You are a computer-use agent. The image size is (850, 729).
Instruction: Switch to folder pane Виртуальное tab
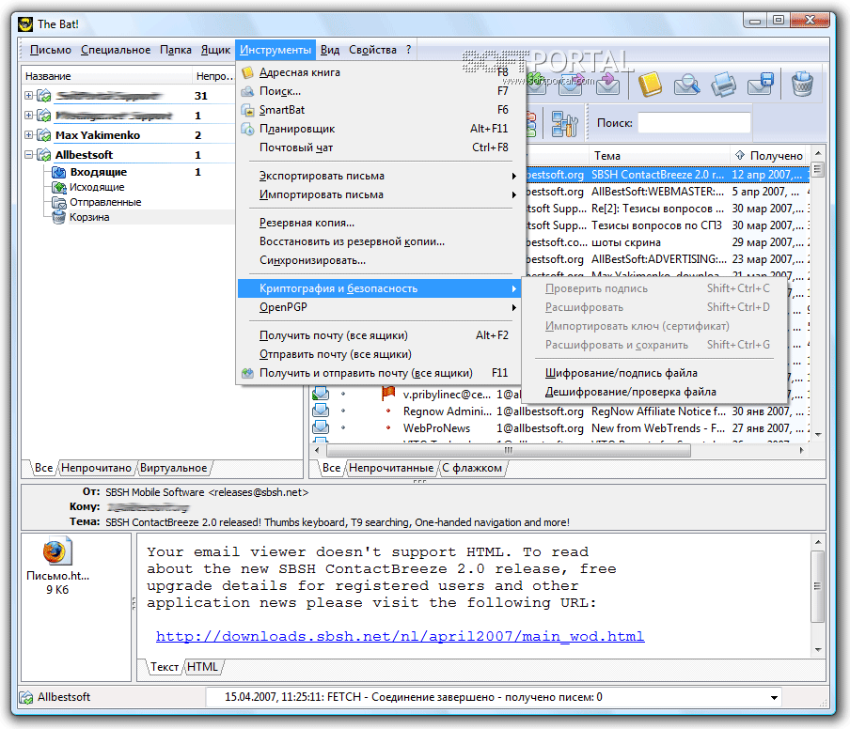(173, 468)
